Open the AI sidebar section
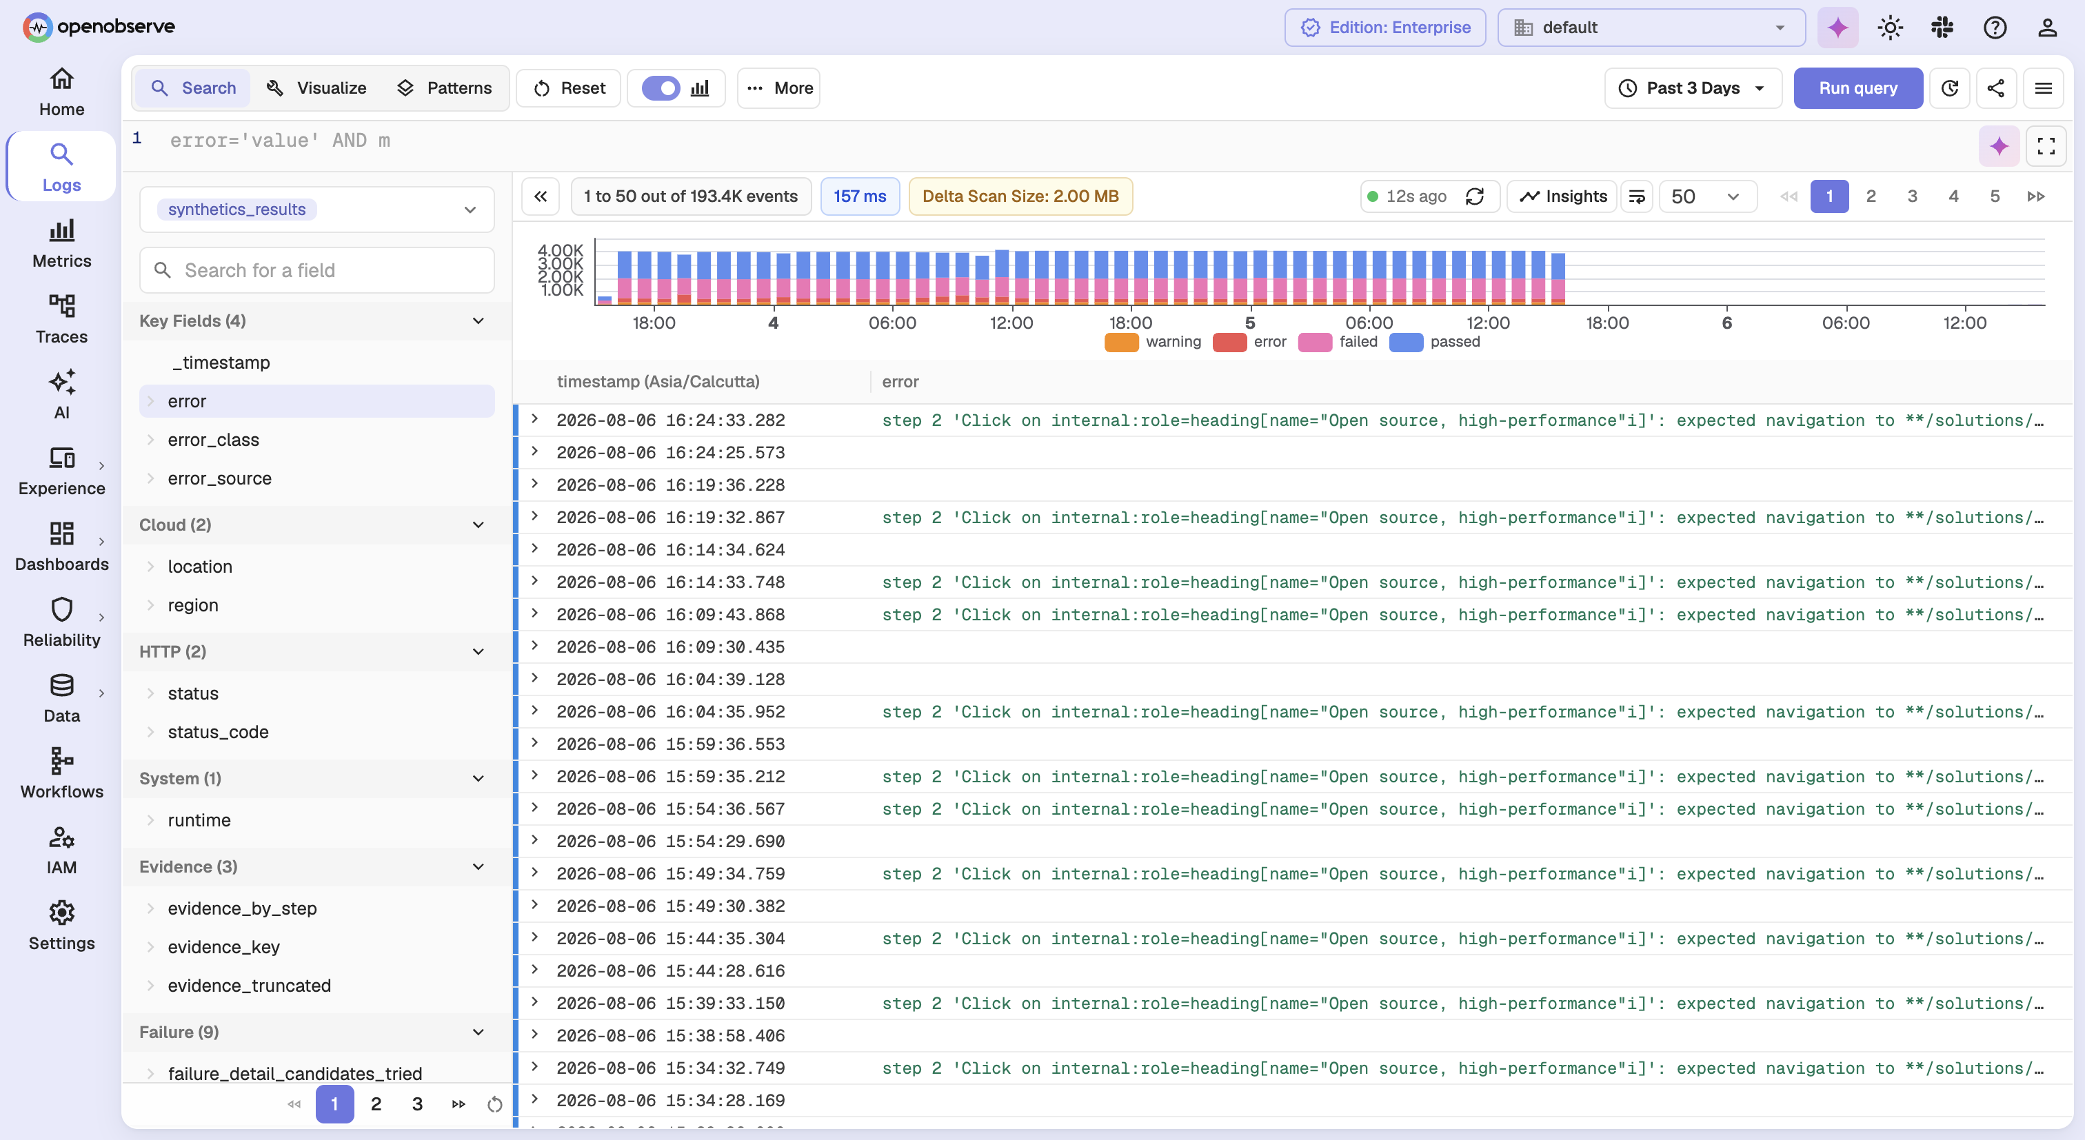The width and height of the screenshot is (2085, 1140). 61,396
